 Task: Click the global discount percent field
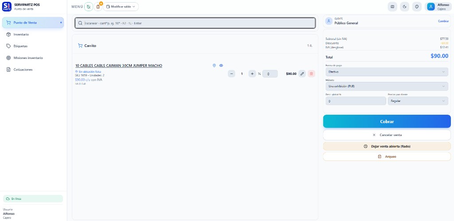coord(356,101)
